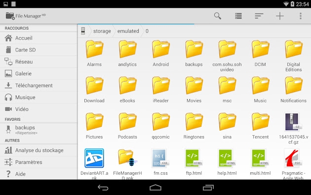Open the sina folder

(227, 126)
